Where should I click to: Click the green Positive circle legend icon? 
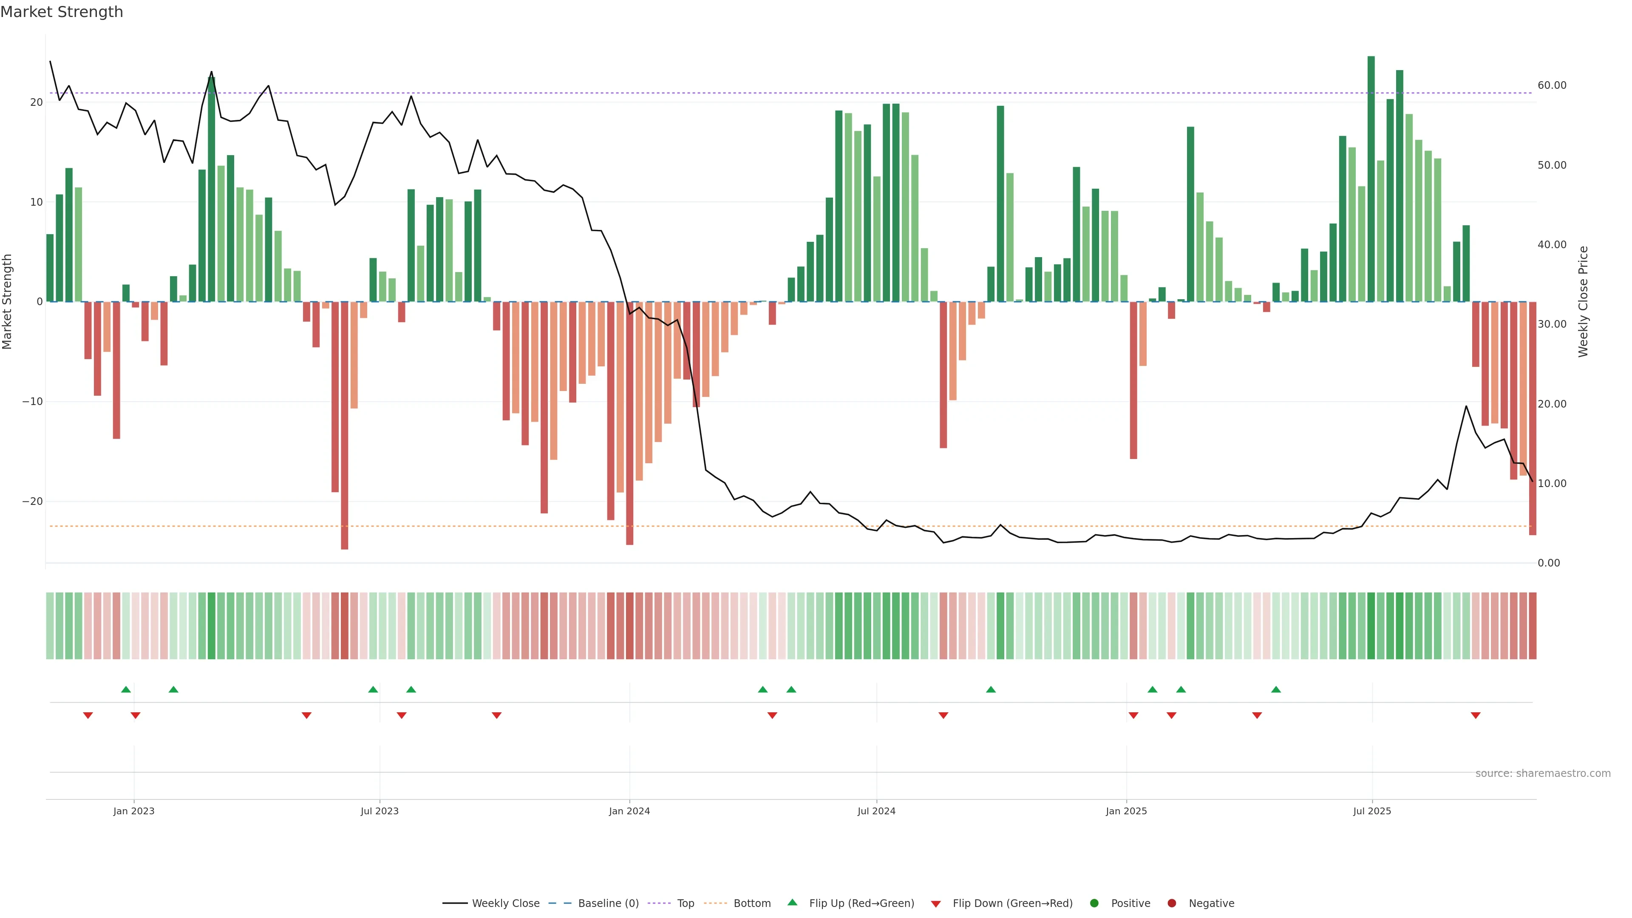click(1094, 903)
